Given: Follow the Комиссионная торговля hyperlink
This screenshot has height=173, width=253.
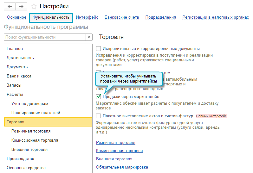Looking at the screenshot, I should coord(120,151).
